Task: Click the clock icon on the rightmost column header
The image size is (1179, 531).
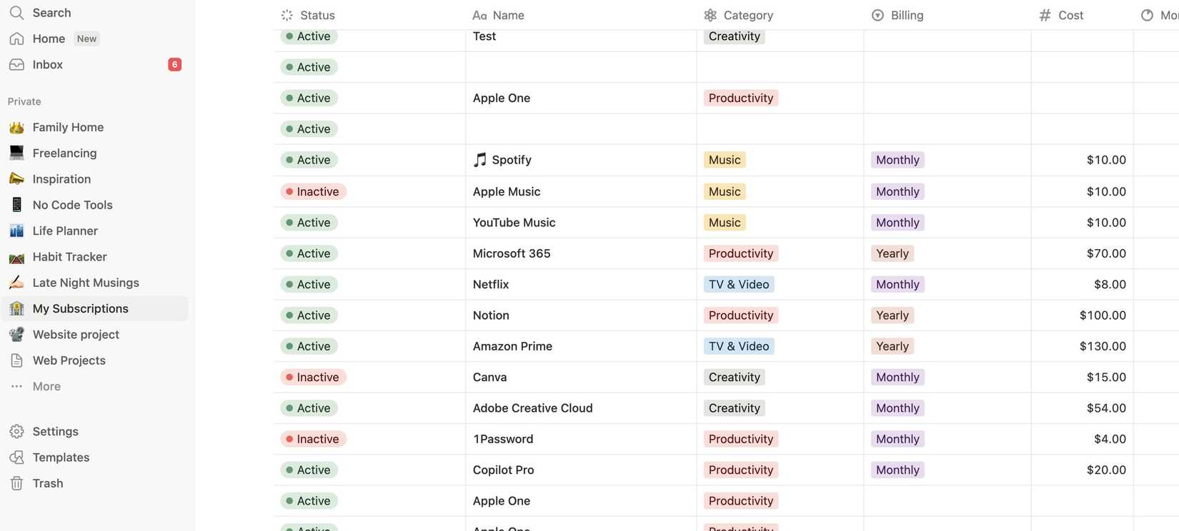Action: click(1148, 14)
